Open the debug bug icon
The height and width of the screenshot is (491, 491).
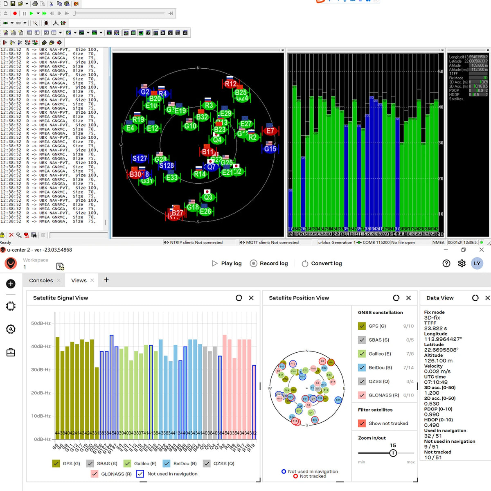tap(46, 23)
